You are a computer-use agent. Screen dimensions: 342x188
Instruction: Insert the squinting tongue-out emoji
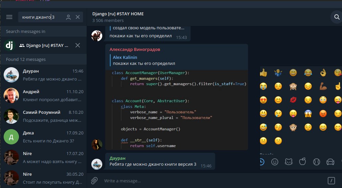coord(293,113)
